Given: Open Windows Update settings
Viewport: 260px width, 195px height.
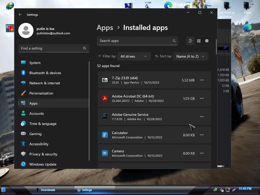Looking at the screenshot, I should (x=54, y=164).
